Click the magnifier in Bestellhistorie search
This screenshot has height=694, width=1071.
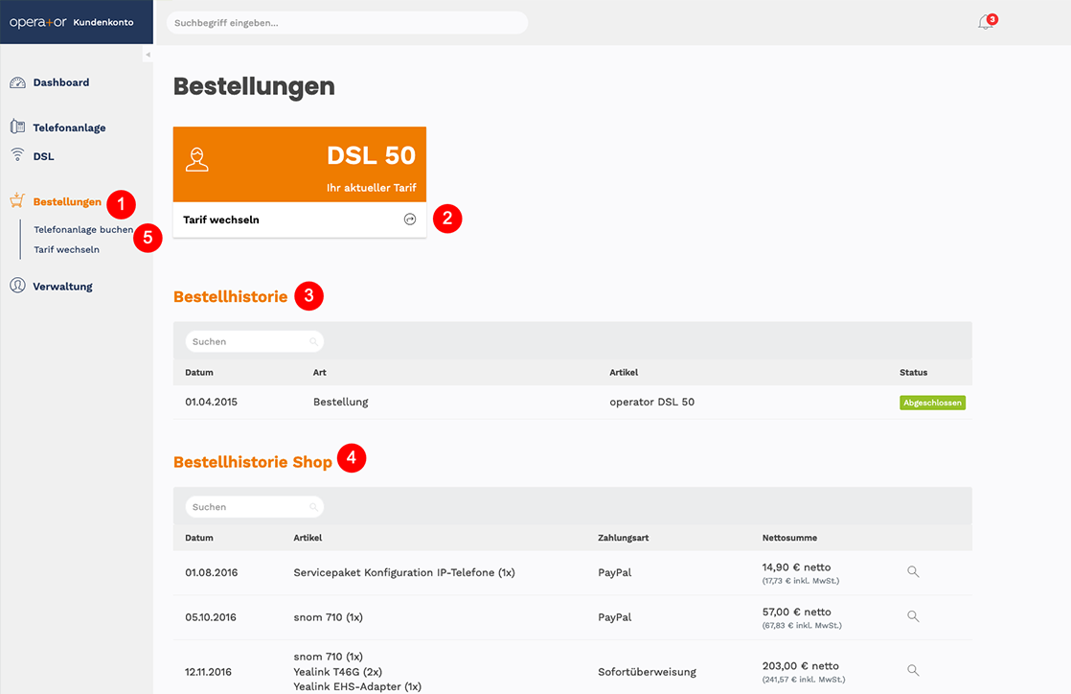(x=313, y=341)
